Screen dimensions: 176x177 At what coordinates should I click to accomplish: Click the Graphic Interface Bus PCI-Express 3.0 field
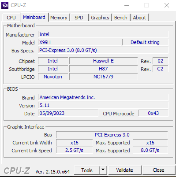[112, 135]
